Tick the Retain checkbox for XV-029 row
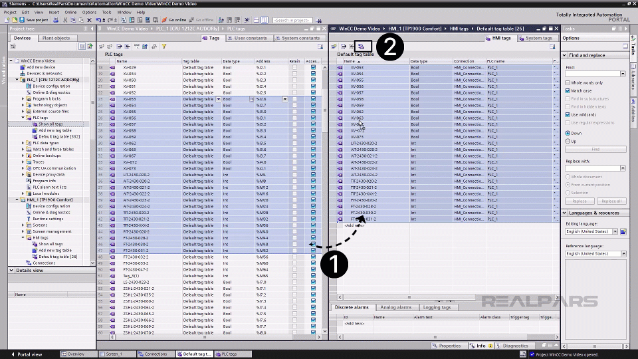Image resolution: width=638 pixels, height=359 pixels. 294,68
